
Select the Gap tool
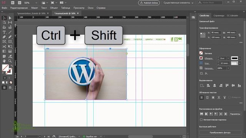click(10, 23)
